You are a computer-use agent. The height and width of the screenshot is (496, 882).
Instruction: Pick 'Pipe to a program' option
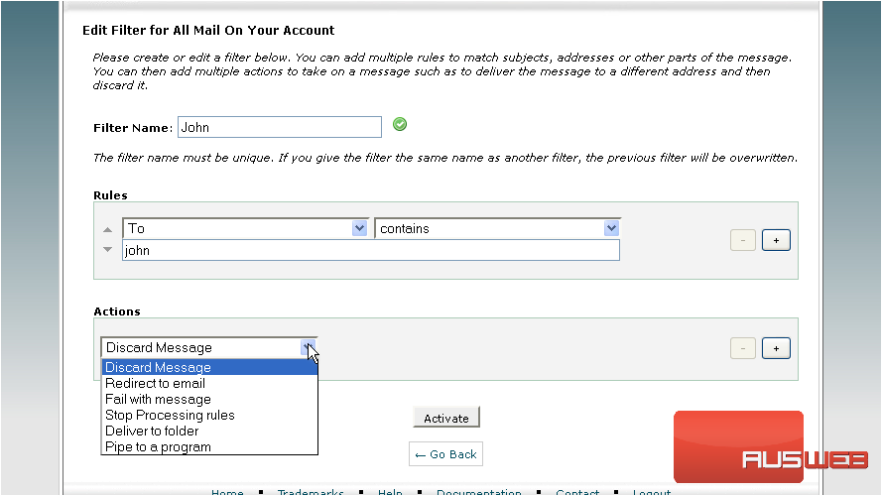click(x=158, y=446)
